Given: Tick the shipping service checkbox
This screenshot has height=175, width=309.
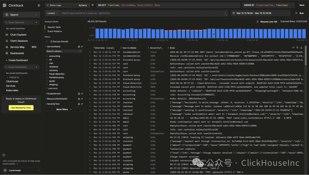Looking at the screenshot, I should point(47,85).
